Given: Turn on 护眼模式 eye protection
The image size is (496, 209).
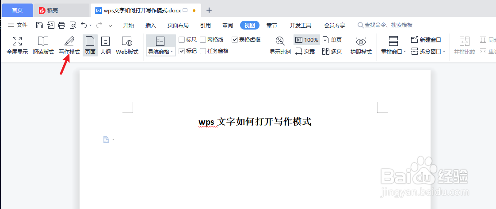Looking at the screenshot, I should (361, 46).
